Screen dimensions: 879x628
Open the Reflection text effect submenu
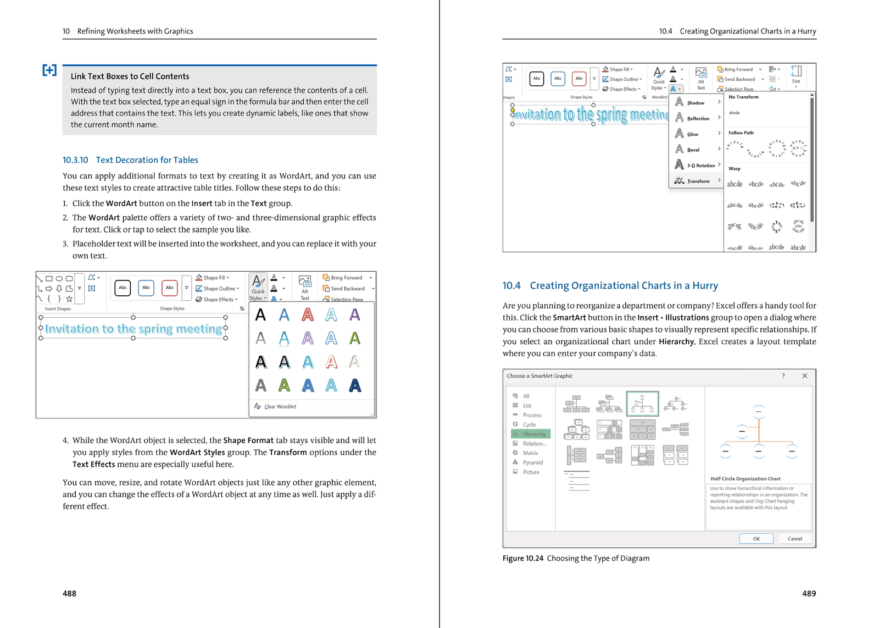[x=696, y=118]
